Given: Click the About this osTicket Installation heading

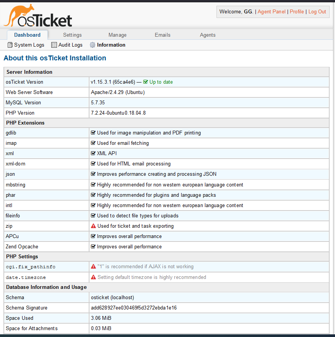Looking at the screenshot, I should pyautogui.click(x=55, y=58).
